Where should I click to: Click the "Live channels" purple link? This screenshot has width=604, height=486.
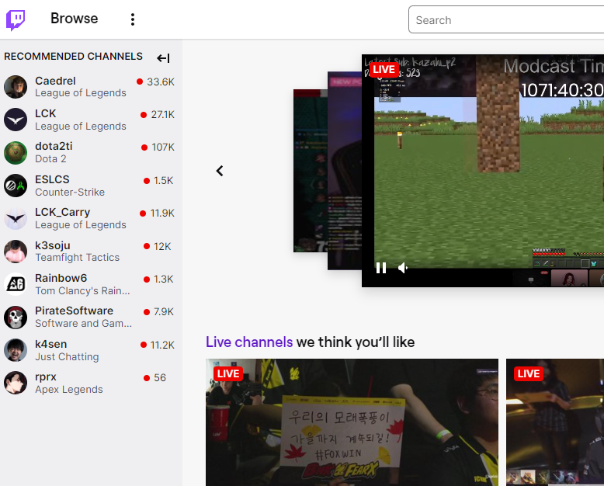click(248, 342)
